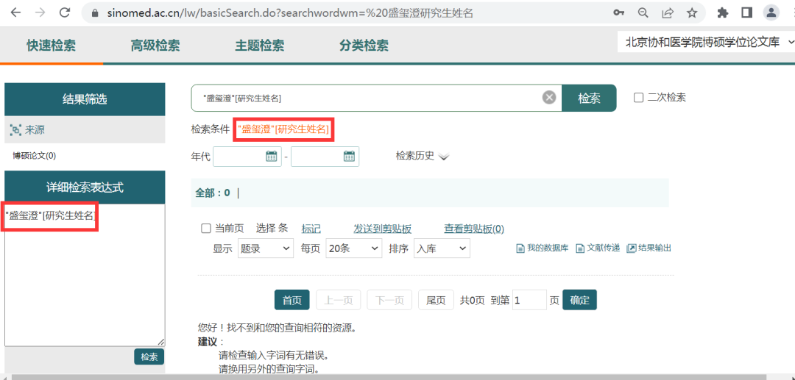795x380 pixels.
Task: Switch to the 高级检索 tab
Action: click(x=155, y=46)
